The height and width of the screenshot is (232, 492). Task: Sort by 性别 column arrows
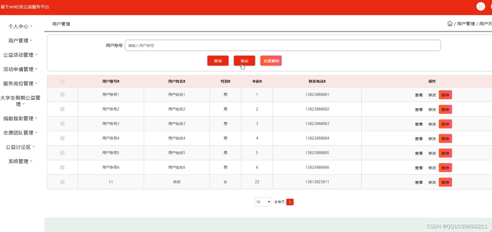click(x=229, y=82)
